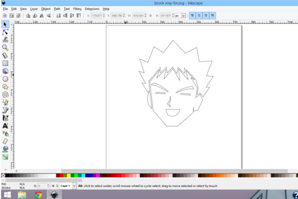Screen dimensions: 298x199
Task: Select the Zoom magnifier tool
Action: (5, 48)
